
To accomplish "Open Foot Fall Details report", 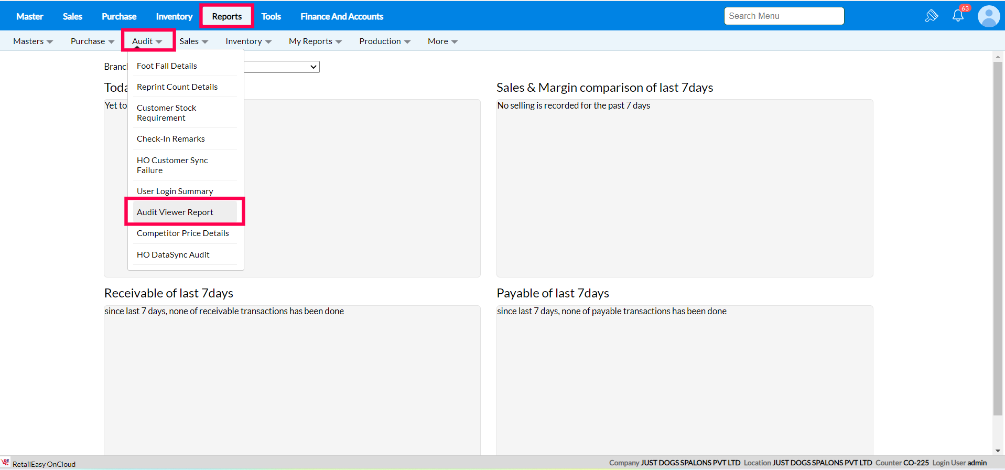I will (x=167, y=66).
